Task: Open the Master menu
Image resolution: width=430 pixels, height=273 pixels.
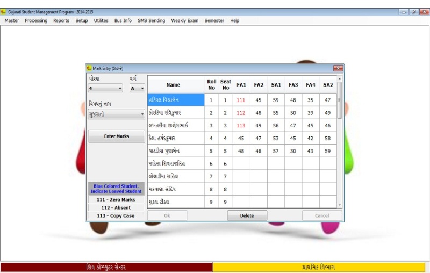Action: click(12, 21)
